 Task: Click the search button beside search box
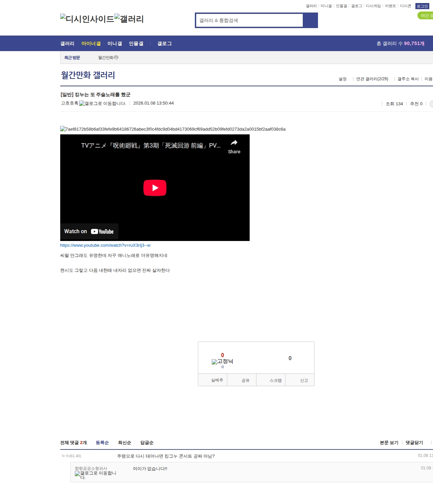coord(310,20)
